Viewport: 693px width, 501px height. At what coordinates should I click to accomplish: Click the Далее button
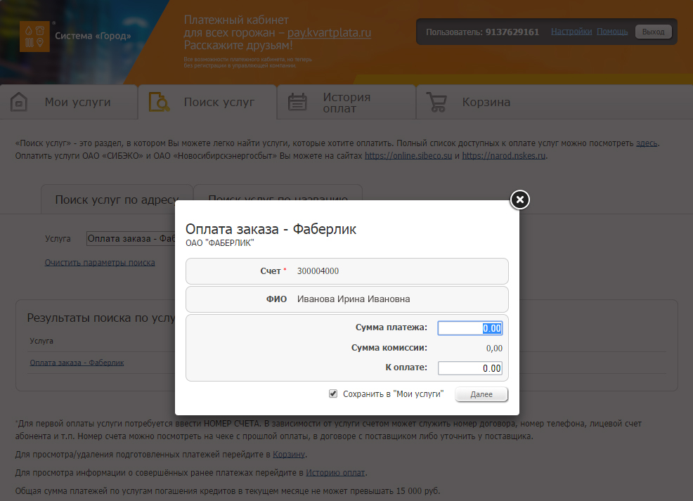481,394
